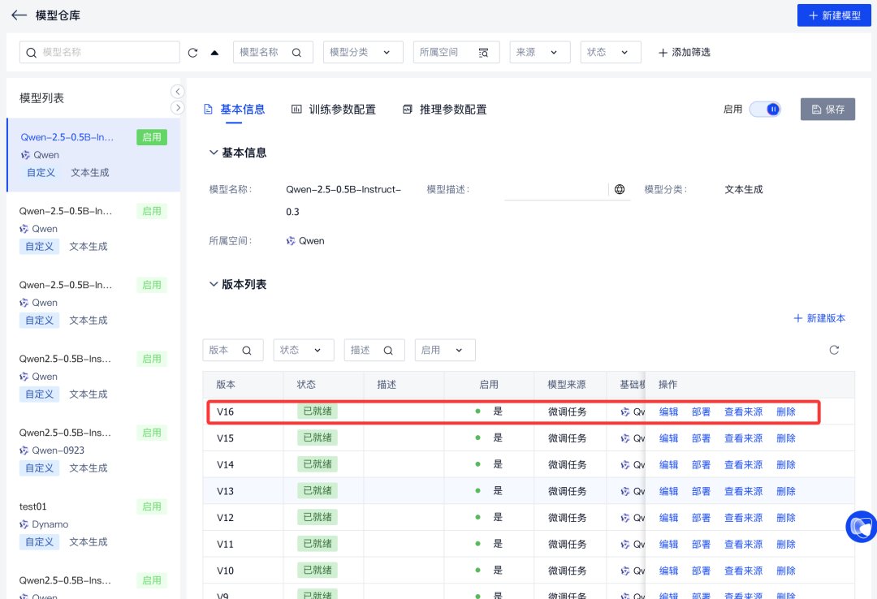The height and width of the screenshot is (599, 877).
Task: Switch to the 推理参数配置 tab
Action: coord(445,109)
